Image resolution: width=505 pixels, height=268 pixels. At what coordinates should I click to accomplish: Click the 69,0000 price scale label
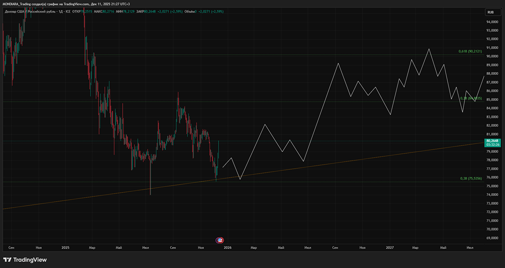point(493,238)
